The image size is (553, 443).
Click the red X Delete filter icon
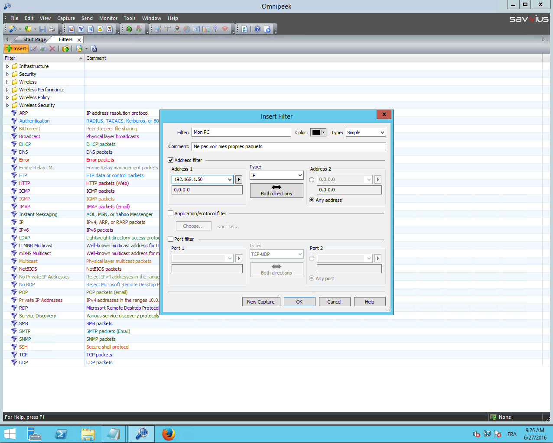tap(52, 49)
